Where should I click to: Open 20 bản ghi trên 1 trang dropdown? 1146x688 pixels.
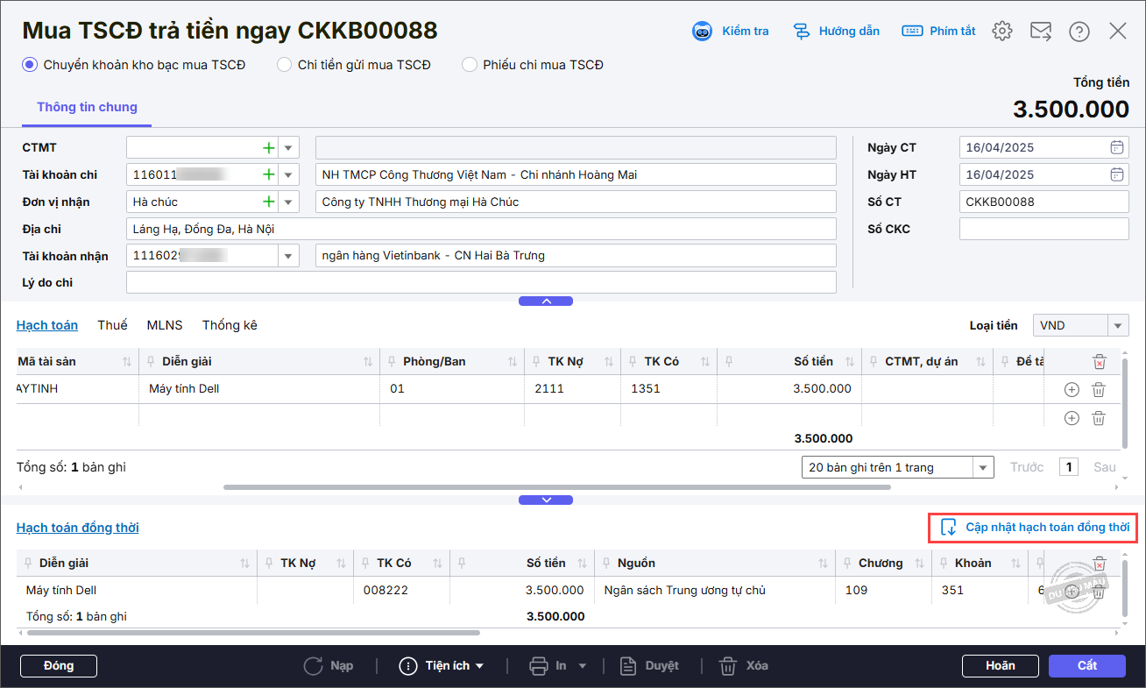[x=984, y=467]
